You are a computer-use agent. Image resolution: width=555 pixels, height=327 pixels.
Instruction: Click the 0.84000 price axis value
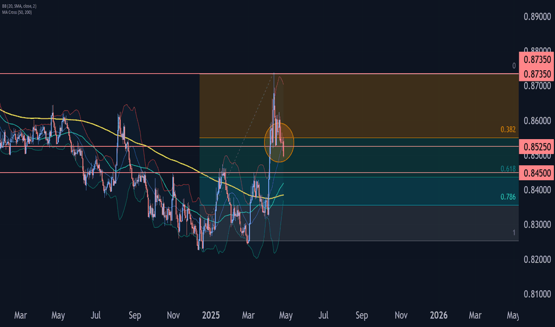point(537,190)
